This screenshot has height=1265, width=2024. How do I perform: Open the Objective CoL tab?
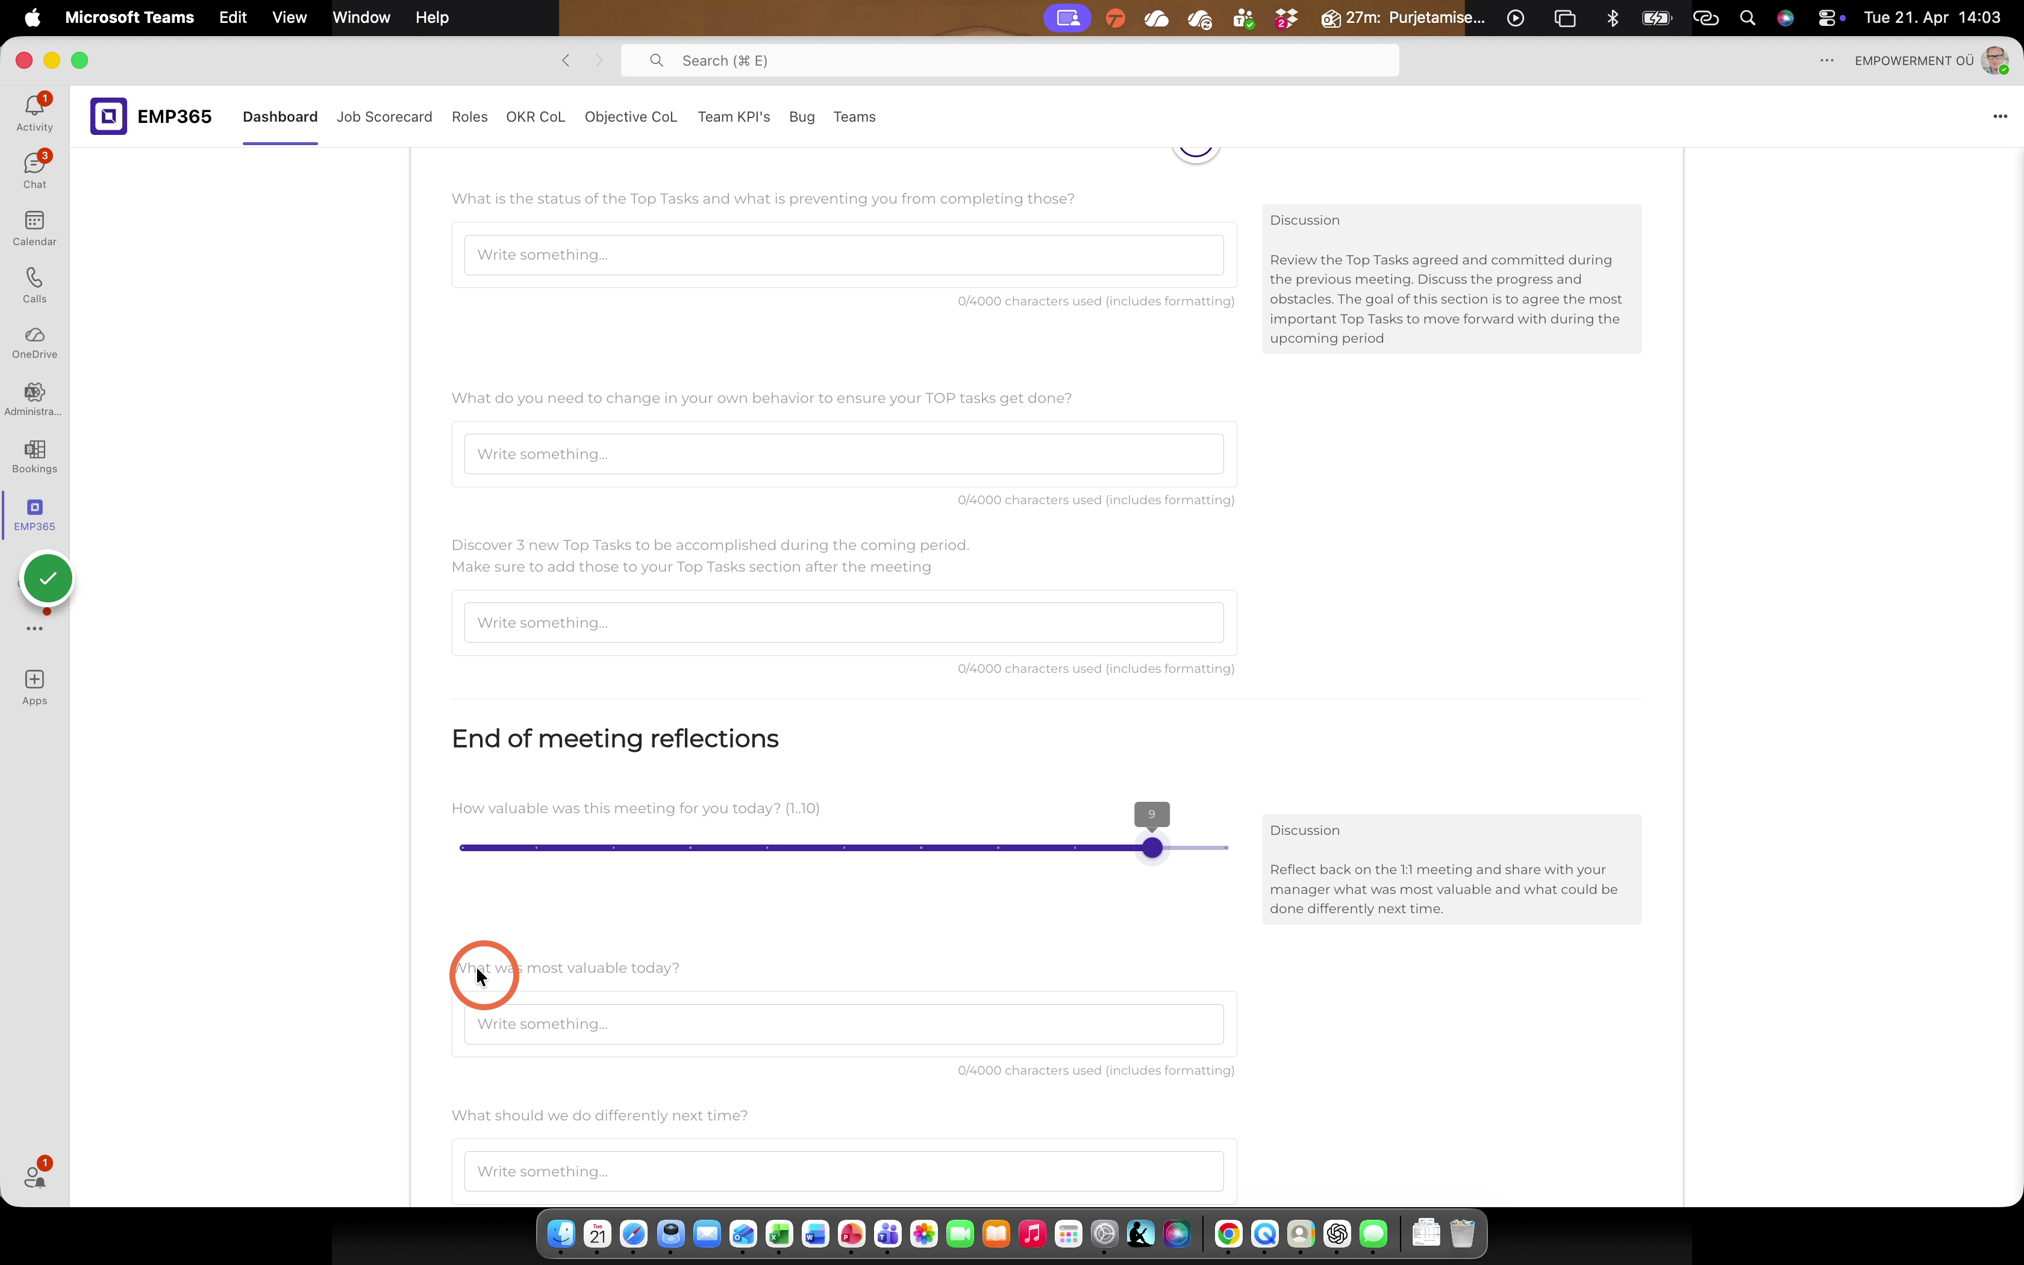pyautogui.click(x=631, y=117)
